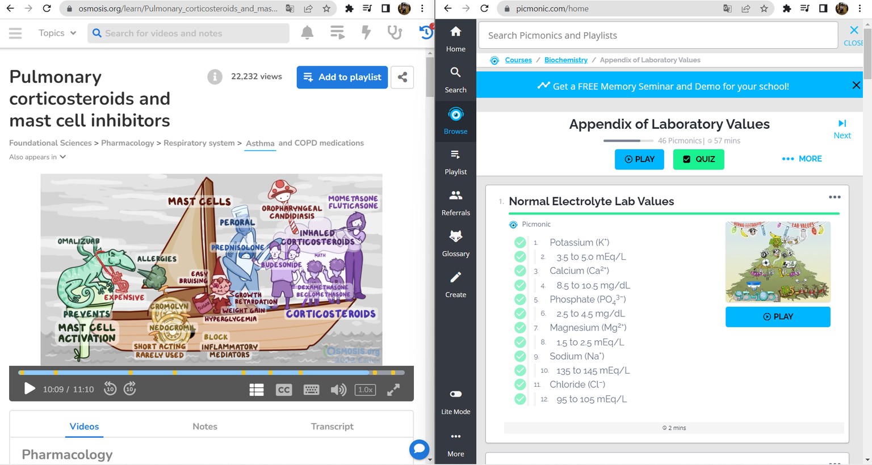
Task: Toggle check for Calcium (Ca2+)
Action: point(520,270)
